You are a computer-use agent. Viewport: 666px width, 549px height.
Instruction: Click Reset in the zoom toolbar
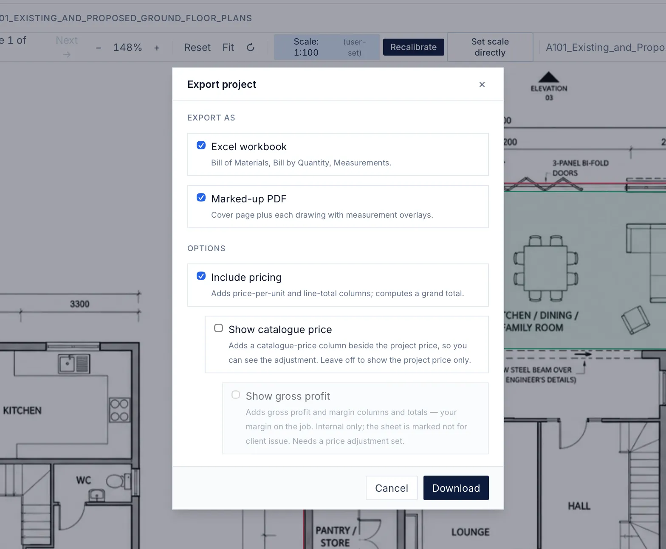[x=198, y=48]
